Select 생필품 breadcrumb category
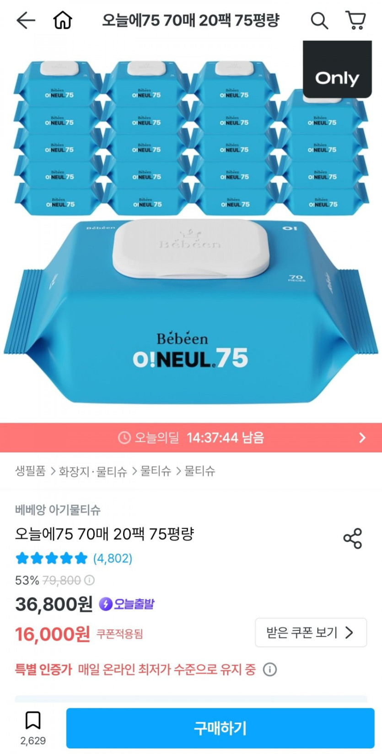The height and width of the screenshot is (754, 382). click(x=30, y=471)
